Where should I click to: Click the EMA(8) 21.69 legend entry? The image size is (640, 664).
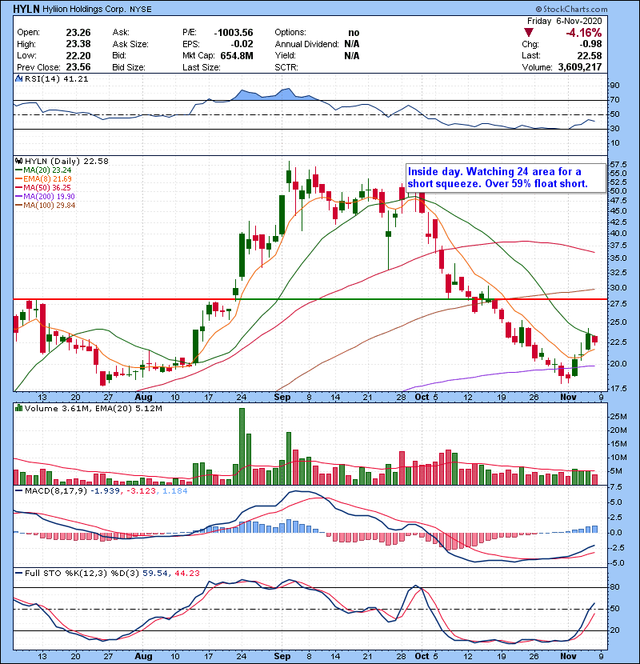[44, 178]
